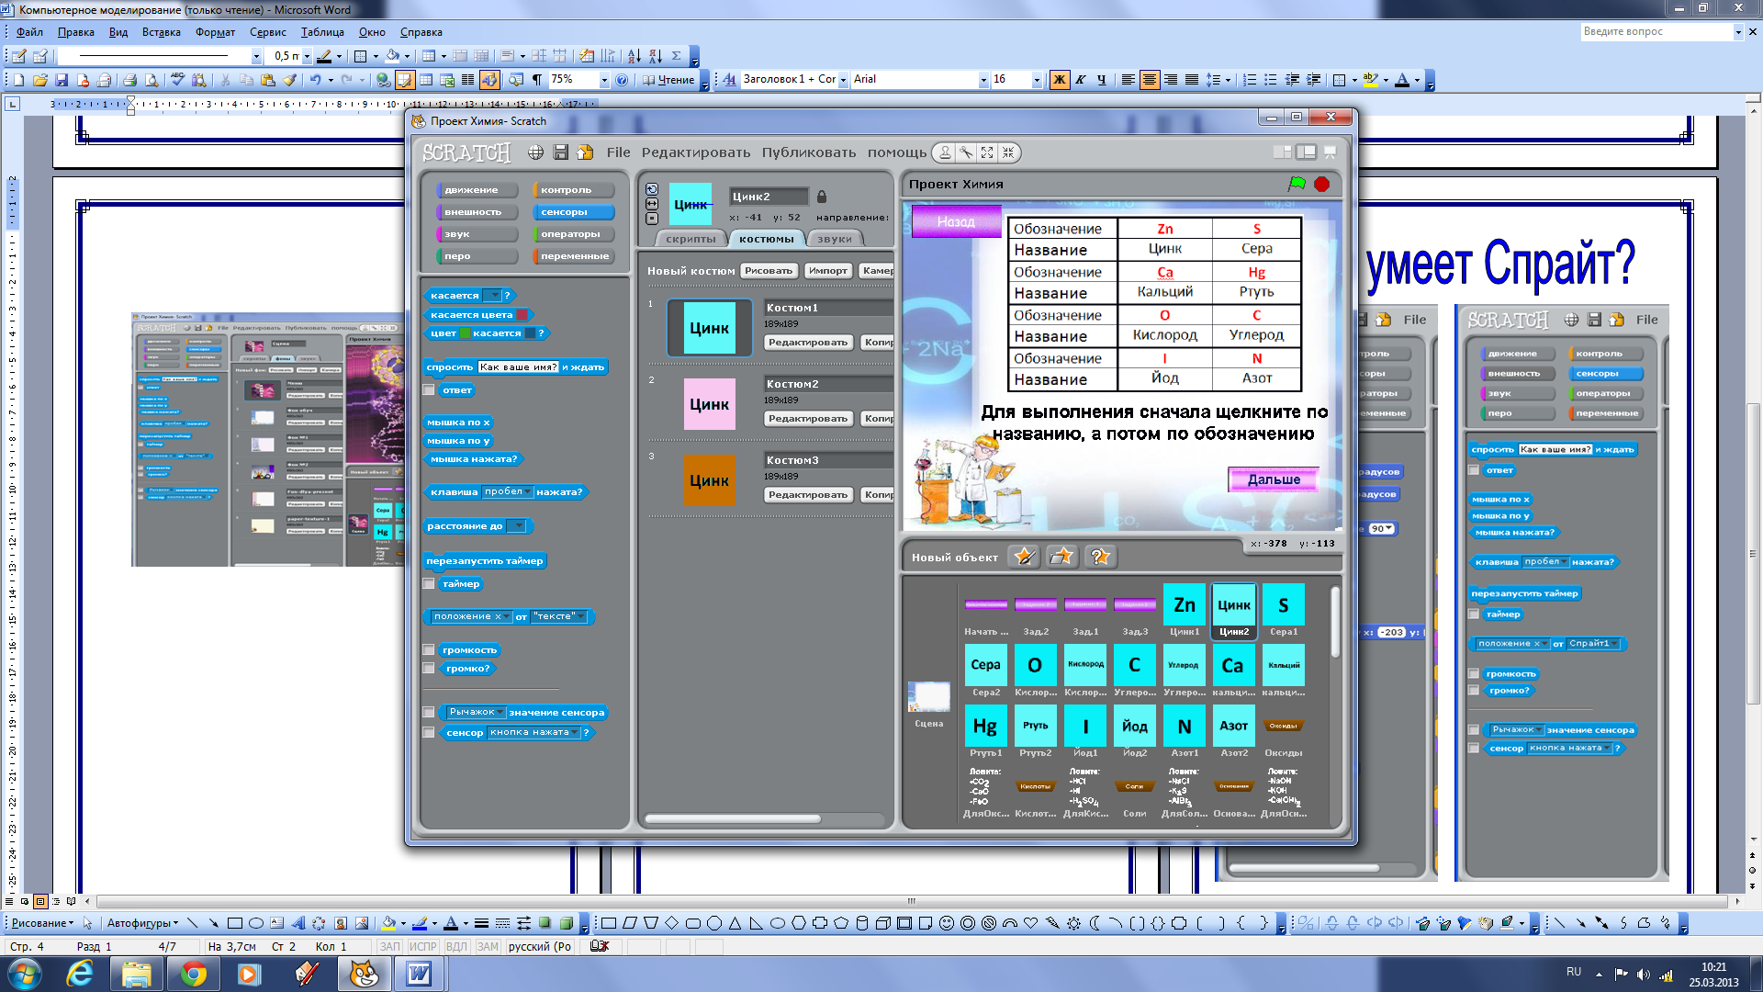Click the AutoSum sigma icon
The width and height of the screenshot is (1763, 992).
click(x=677, y=56)
